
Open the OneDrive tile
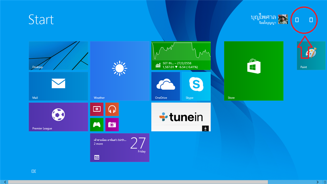(x=166, y=86)
